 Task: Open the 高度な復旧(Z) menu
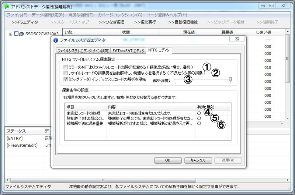click(x=81, y=15)
